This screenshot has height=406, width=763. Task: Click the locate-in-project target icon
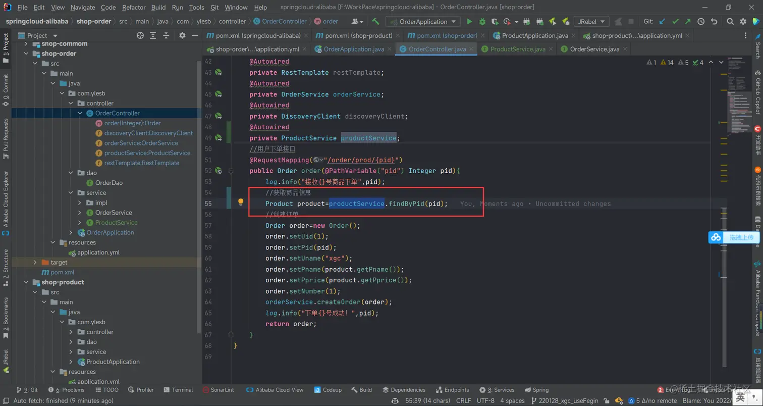pos(140,35)
